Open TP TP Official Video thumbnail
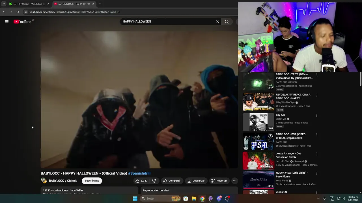 (x=258, y=81)
